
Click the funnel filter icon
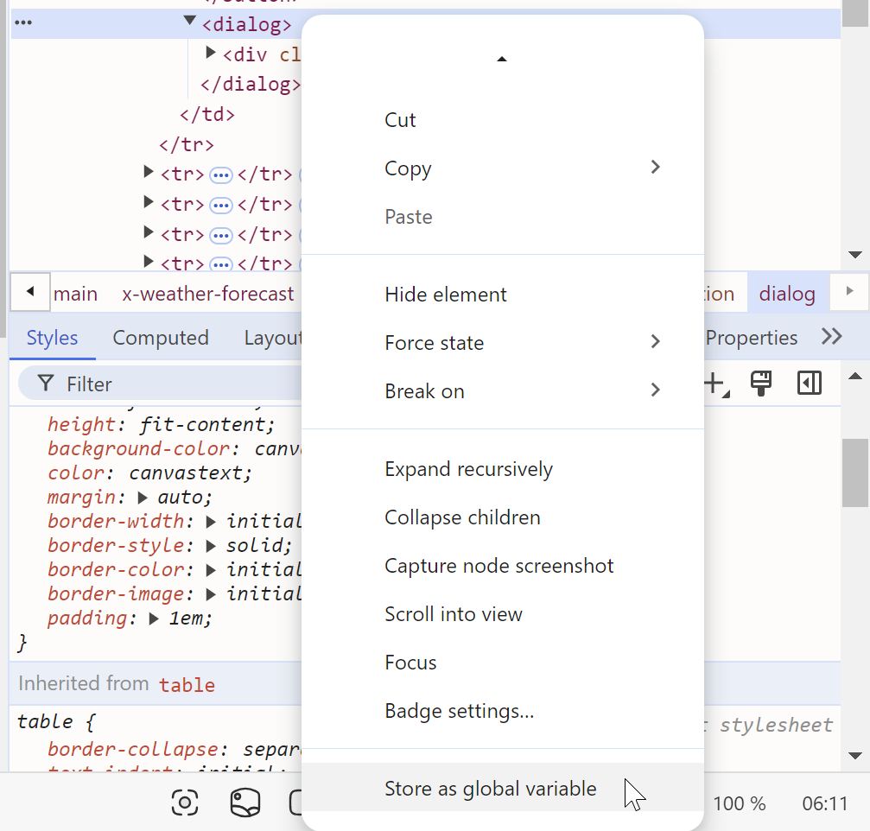click(x=46, y=384)
